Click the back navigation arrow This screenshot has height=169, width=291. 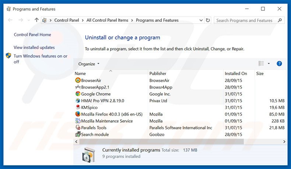10,20
